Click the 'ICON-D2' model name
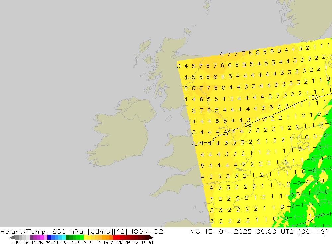 click(147, 231)
